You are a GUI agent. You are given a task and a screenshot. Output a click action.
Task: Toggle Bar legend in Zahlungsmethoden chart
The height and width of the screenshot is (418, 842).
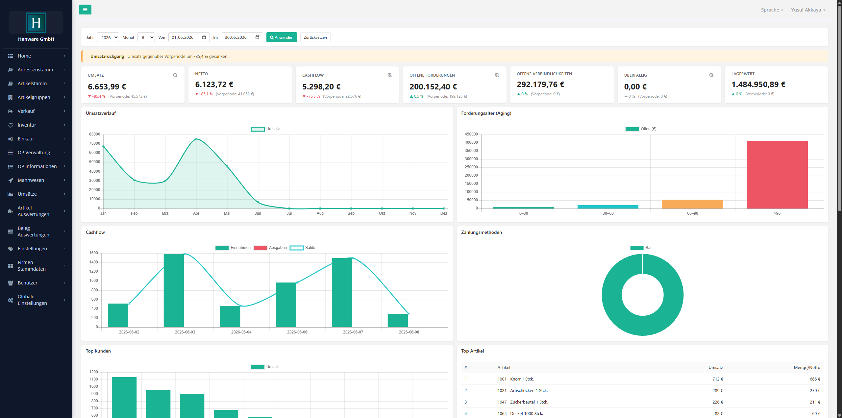click(641, 248)
